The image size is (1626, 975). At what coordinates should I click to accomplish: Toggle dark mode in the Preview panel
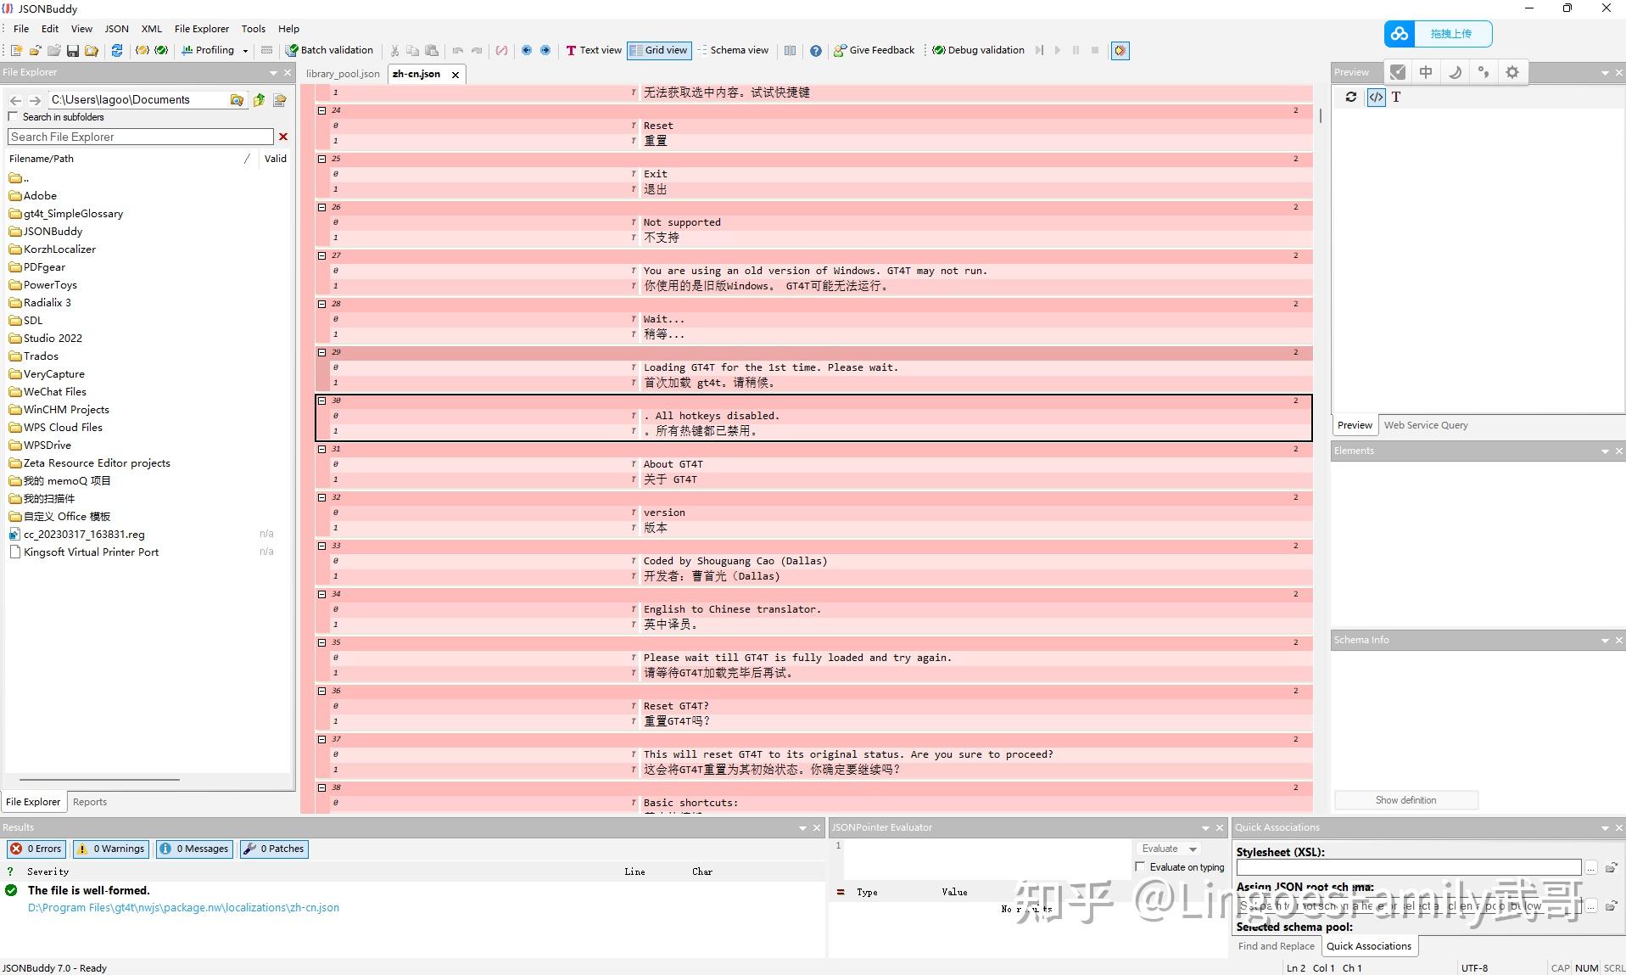[1455, 72]
